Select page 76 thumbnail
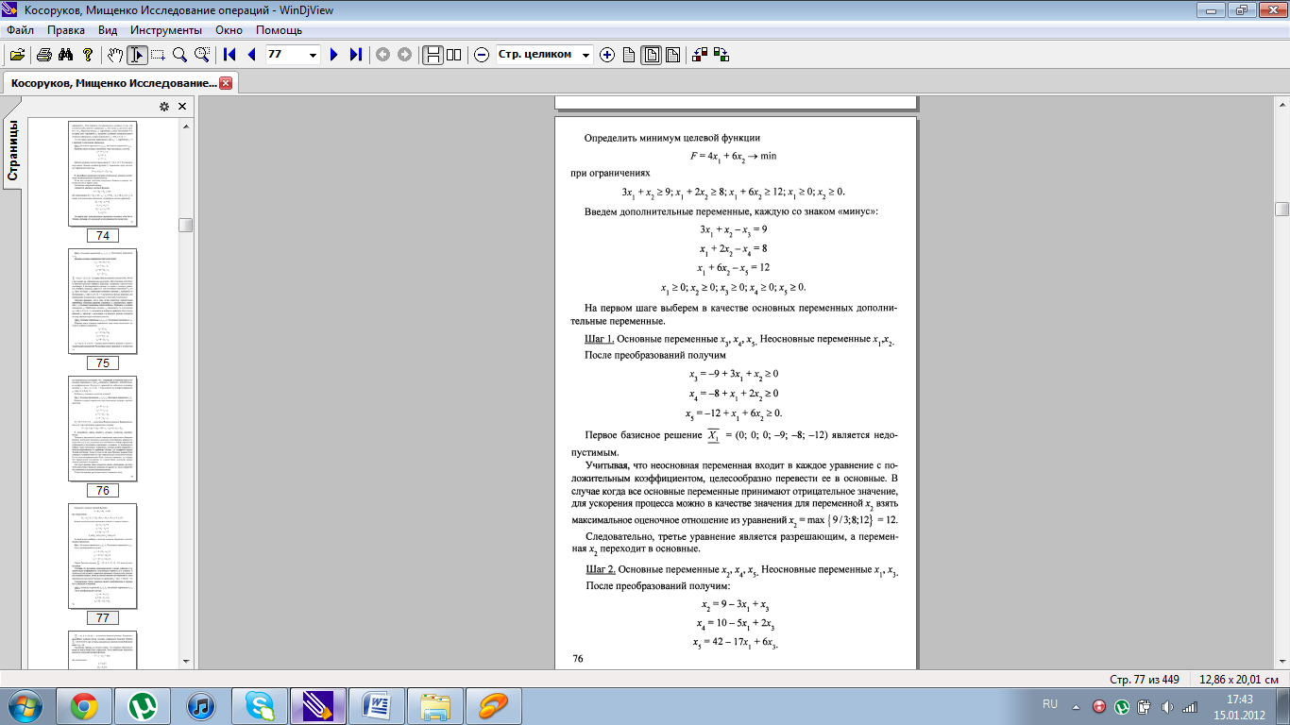Screen dimensions: 1290x725 pyautogui.click(x=102, y=429)
